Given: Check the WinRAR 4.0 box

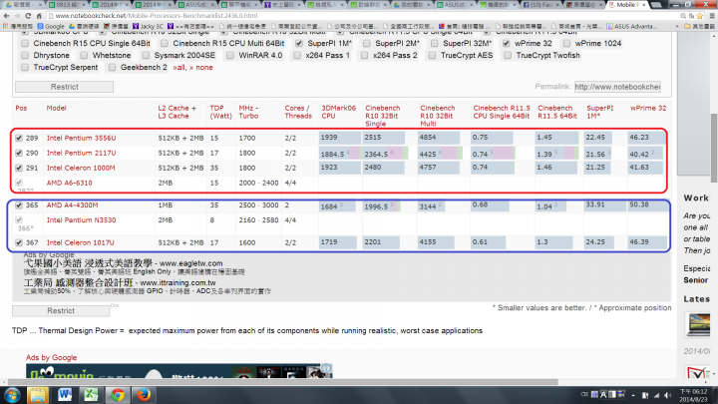Looking at the screenshot, I should pyautogui.click(x=230, y=56).
